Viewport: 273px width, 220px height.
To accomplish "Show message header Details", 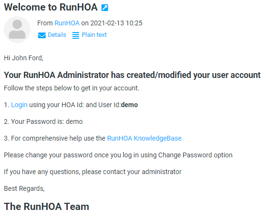I will tap(57, 35).
